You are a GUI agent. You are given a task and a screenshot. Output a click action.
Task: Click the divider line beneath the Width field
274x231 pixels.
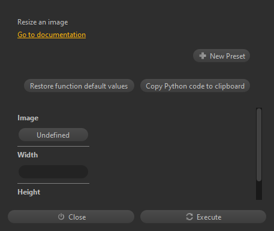(53, 183)
